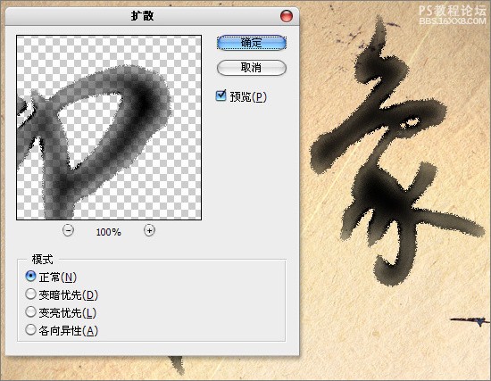Click the PS教程论坛 watermark text

click(x=453, y=11)
